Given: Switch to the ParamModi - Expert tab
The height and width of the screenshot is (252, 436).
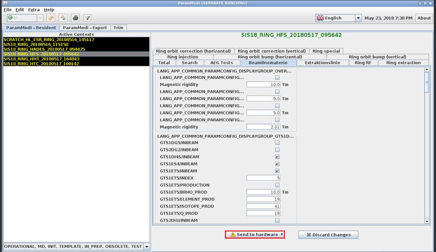Looking at the screenshot, I should pyautogui.click(x=85, y=27).
